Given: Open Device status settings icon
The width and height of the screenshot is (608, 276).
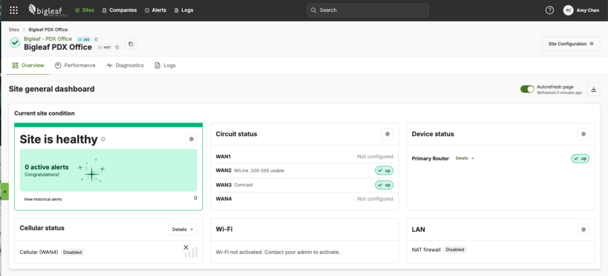Looking at the screenshot, I should coord(583,134).
